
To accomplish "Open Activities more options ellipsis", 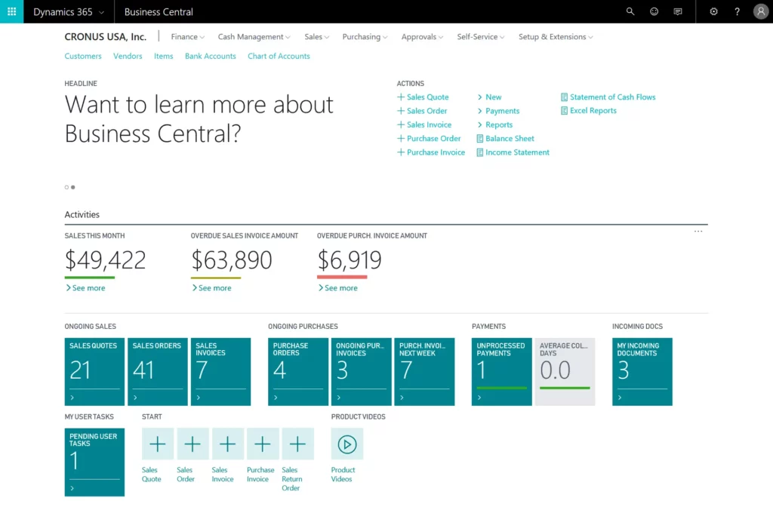I will click(x=698, y=231).
